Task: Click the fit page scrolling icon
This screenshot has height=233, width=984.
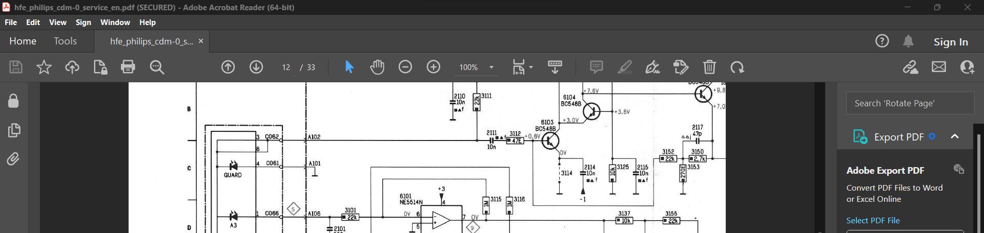Action: click(x=519, y=67)
